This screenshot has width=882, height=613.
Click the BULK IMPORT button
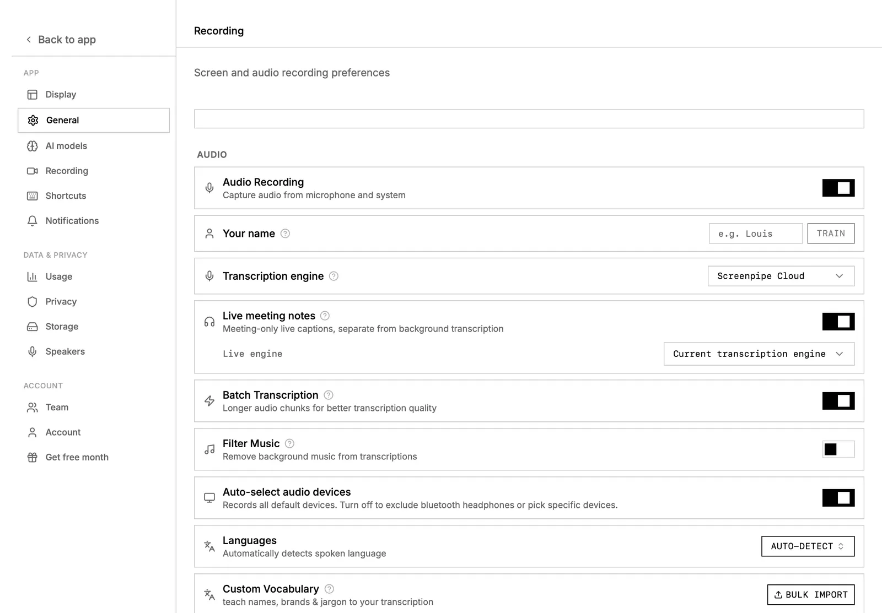(x=811, y=595)
